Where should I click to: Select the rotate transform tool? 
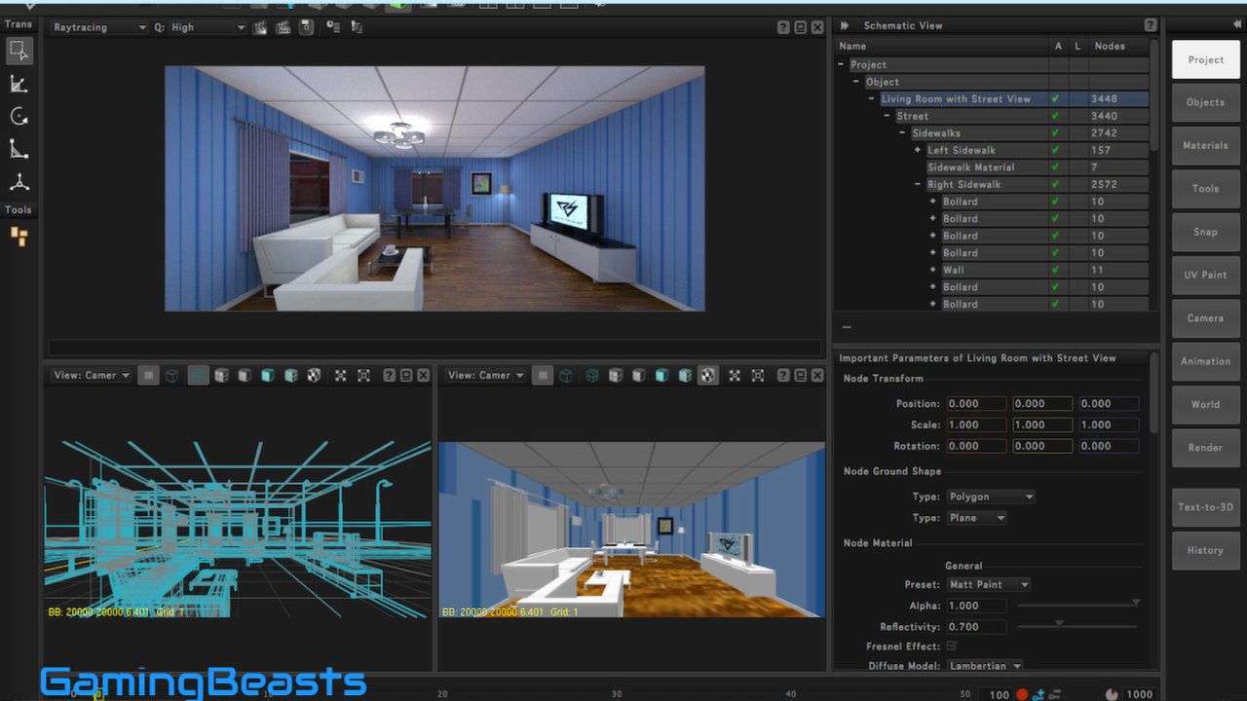(19, 117)
